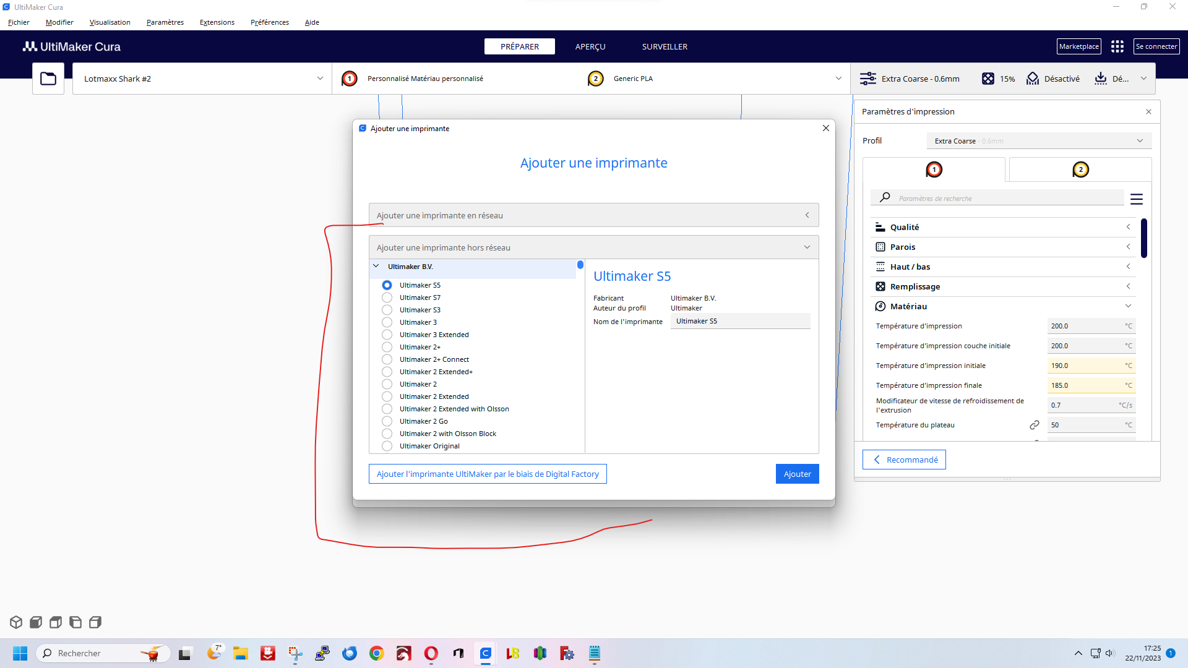
Task: Expand Ajouter une imprimante en réseau section
Action: point(593,215)
